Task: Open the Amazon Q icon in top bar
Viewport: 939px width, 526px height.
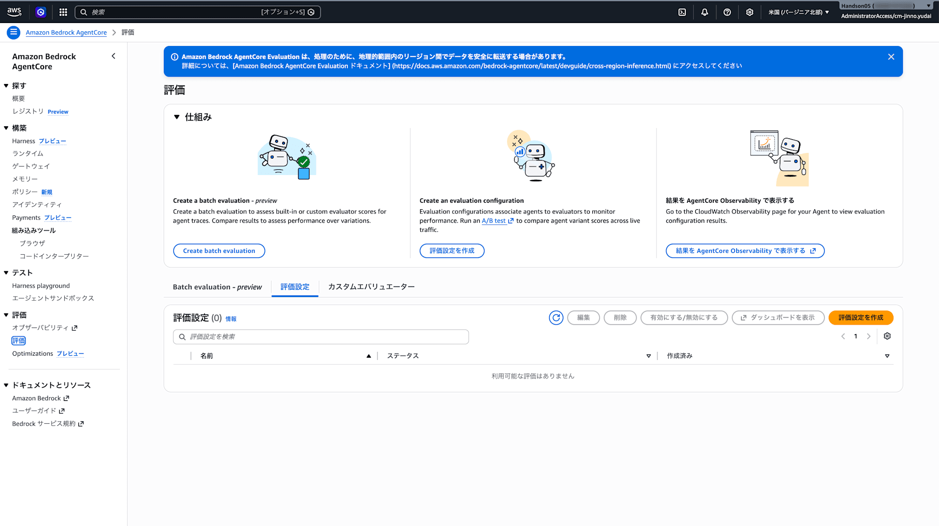Action: 41,12
